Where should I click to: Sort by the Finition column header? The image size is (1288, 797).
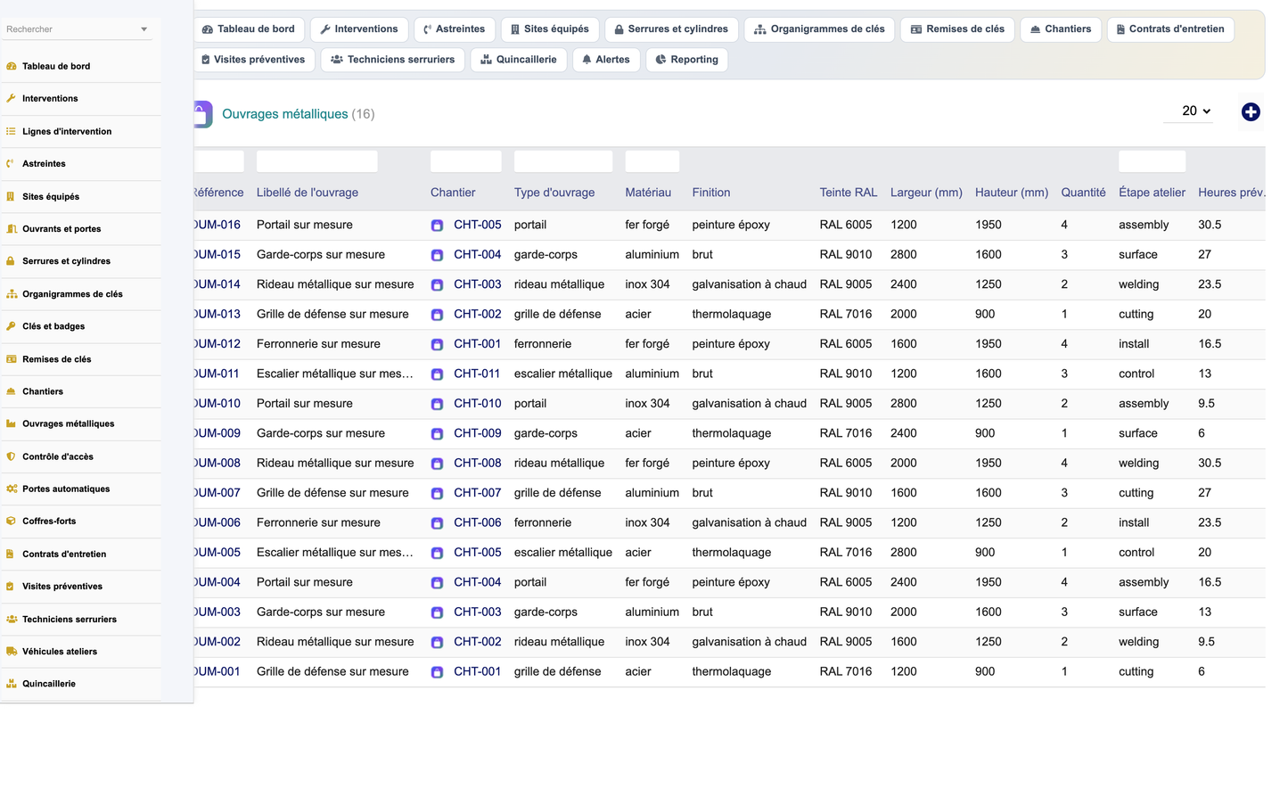(x=711, y=193)
